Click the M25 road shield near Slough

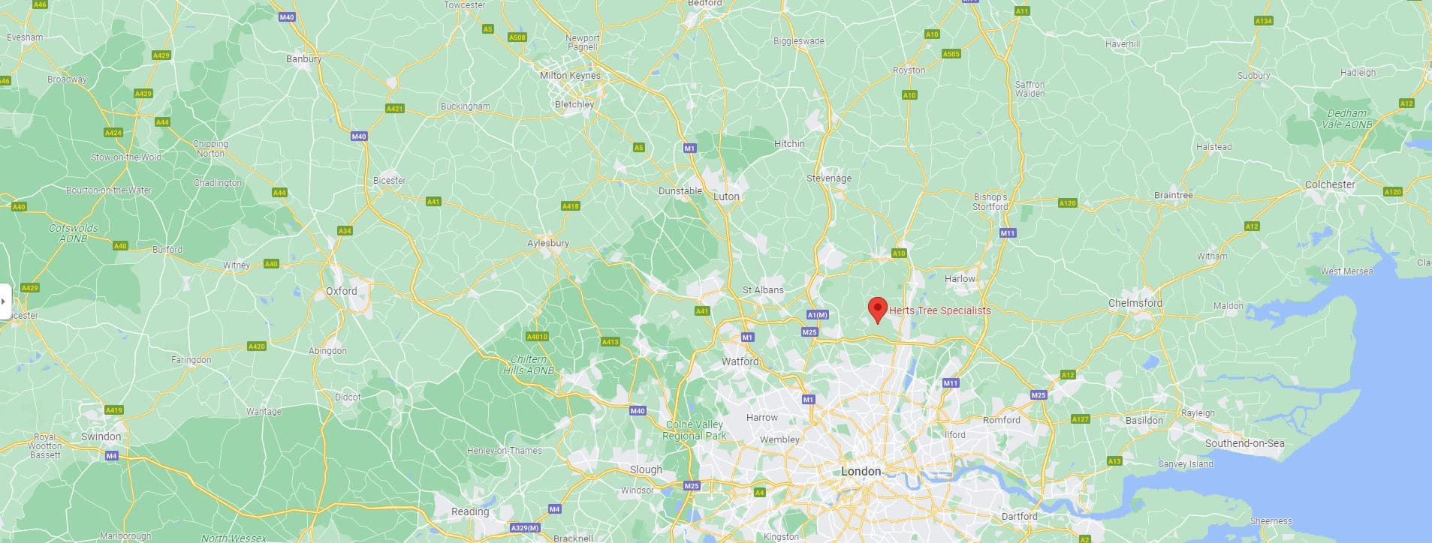692,486
